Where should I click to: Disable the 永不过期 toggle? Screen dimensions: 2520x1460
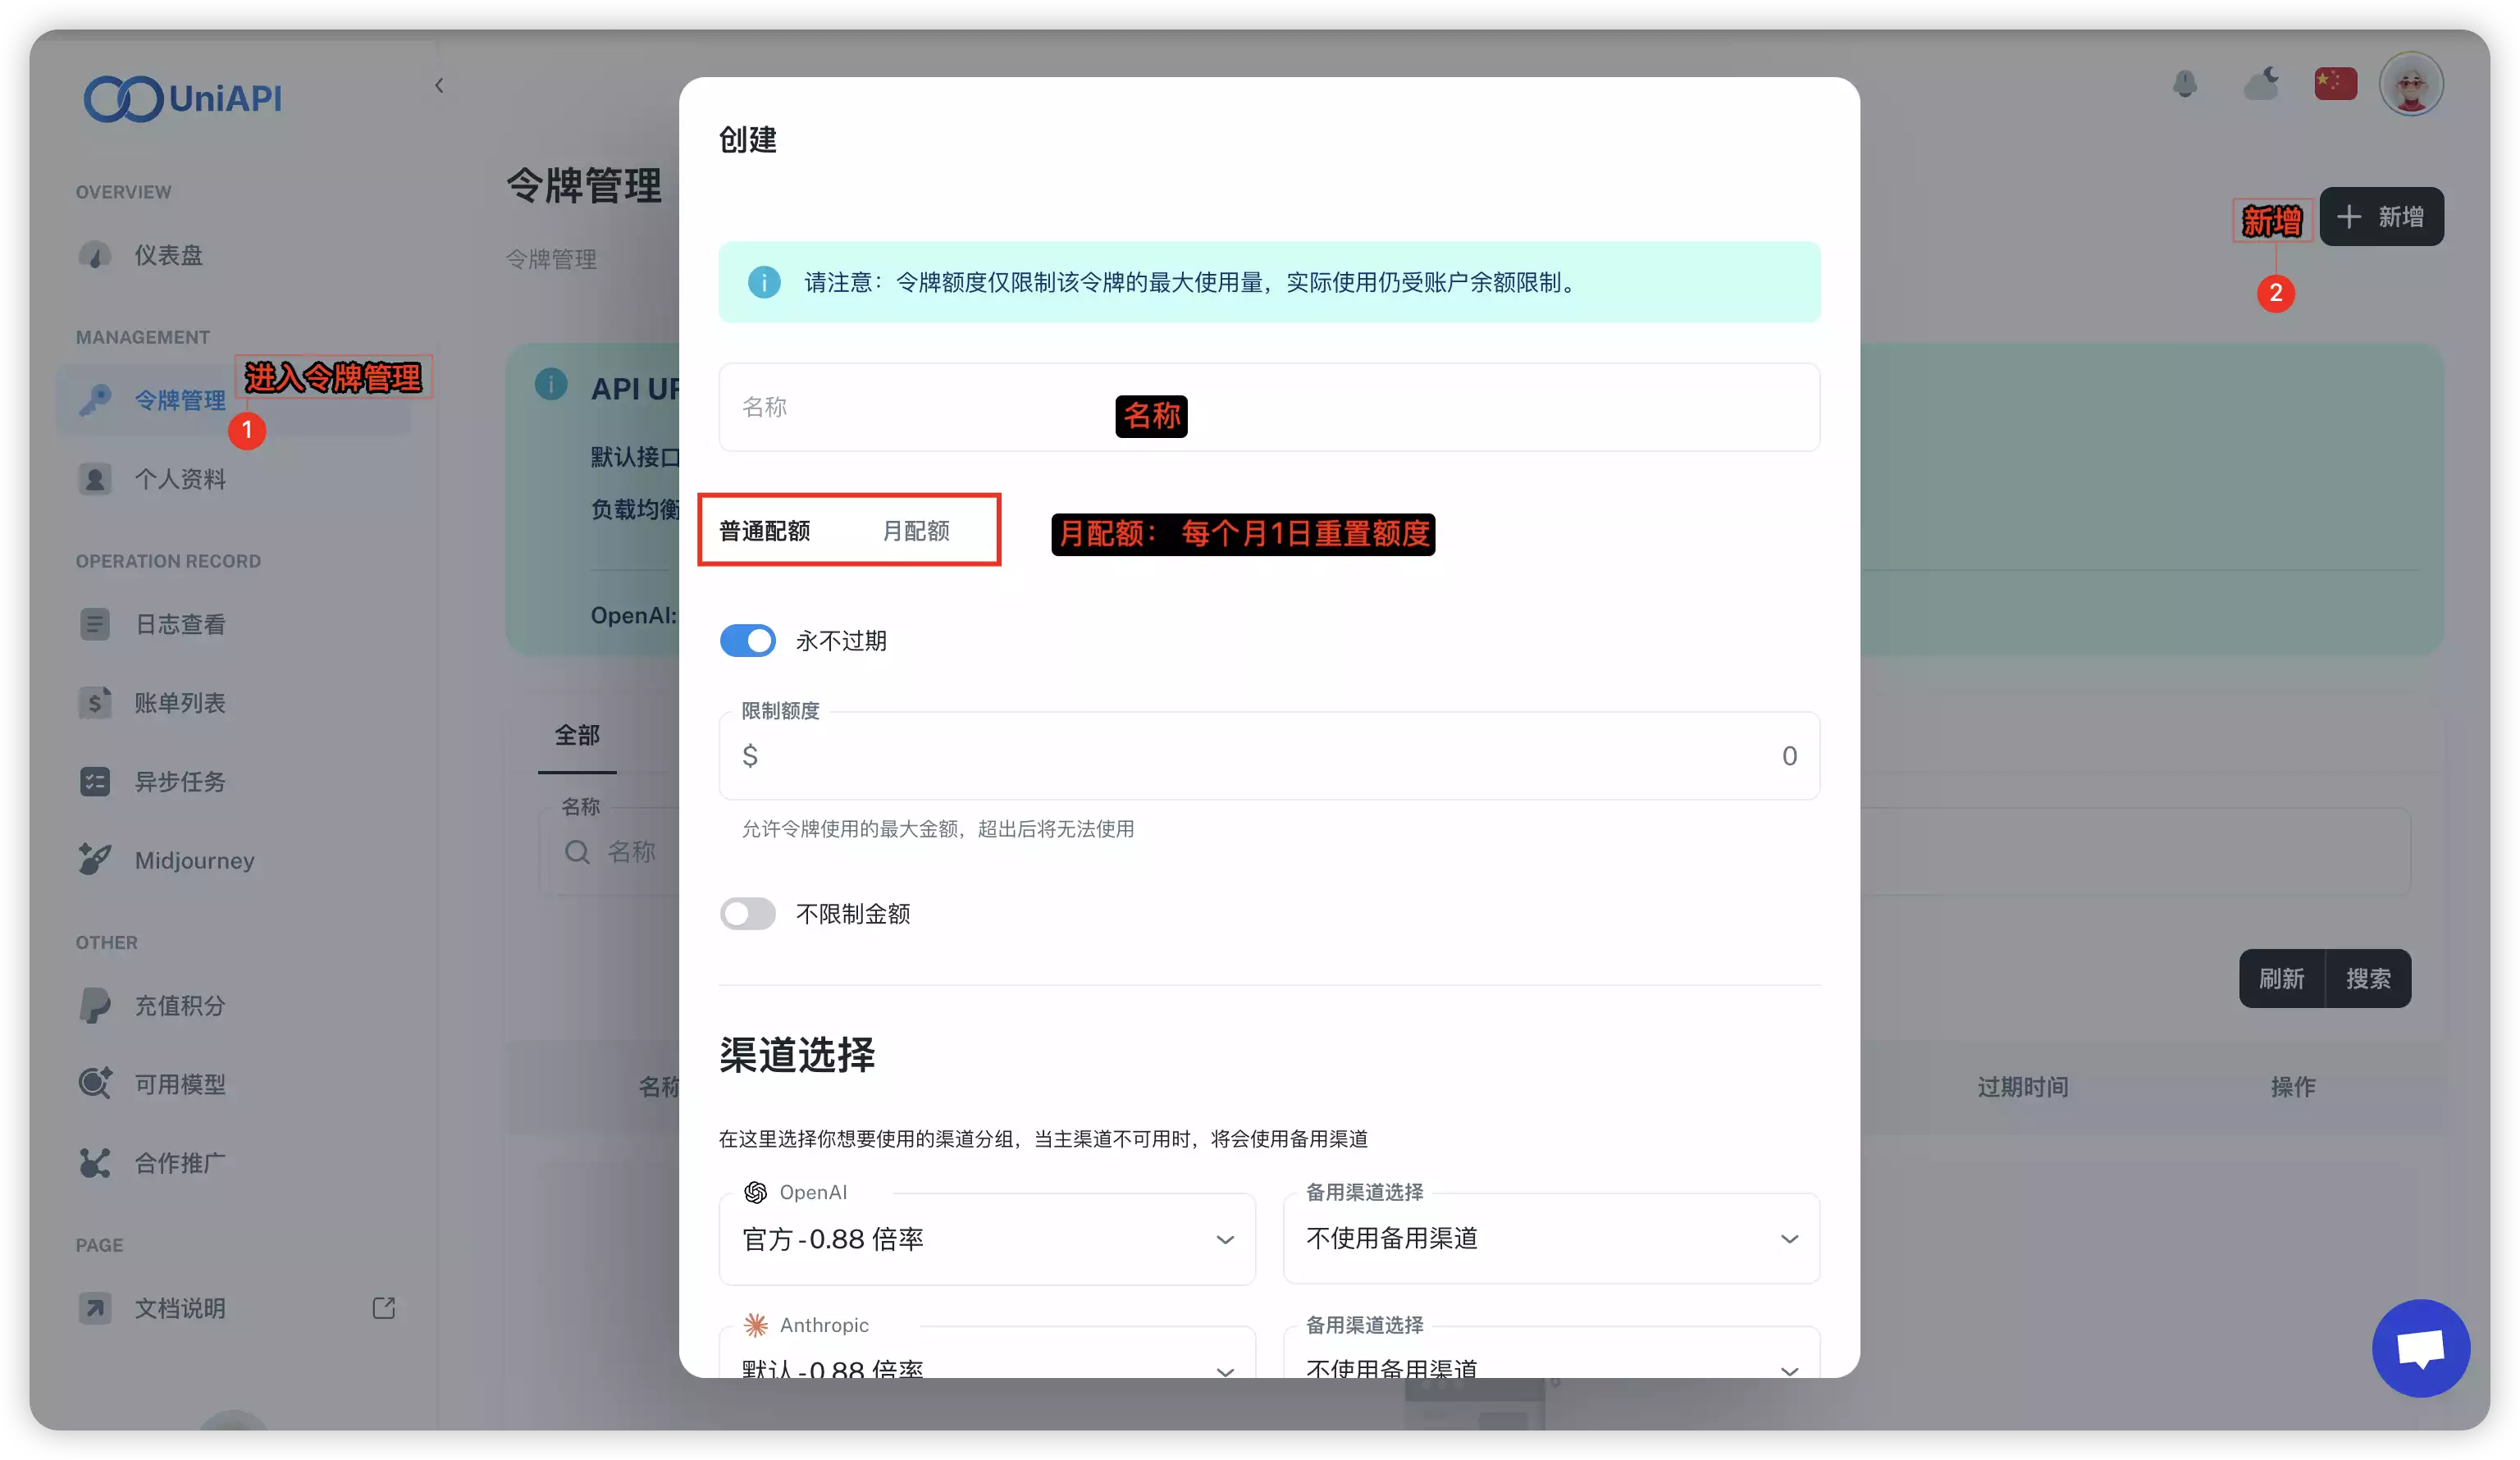(747, 641)
